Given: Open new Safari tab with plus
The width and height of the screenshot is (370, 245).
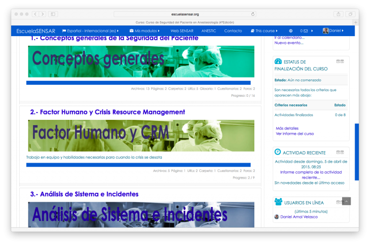Looking at the screenshot, I should tap(356, 22).
